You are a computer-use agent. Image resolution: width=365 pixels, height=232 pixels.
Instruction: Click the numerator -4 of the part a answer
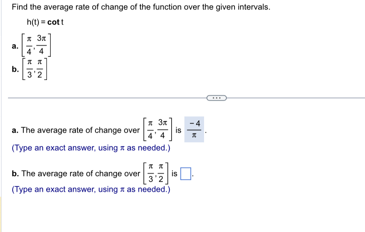[194, 123]
